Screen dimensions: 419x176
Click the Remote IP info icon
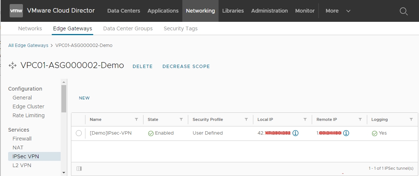click(x=346, y=133)
